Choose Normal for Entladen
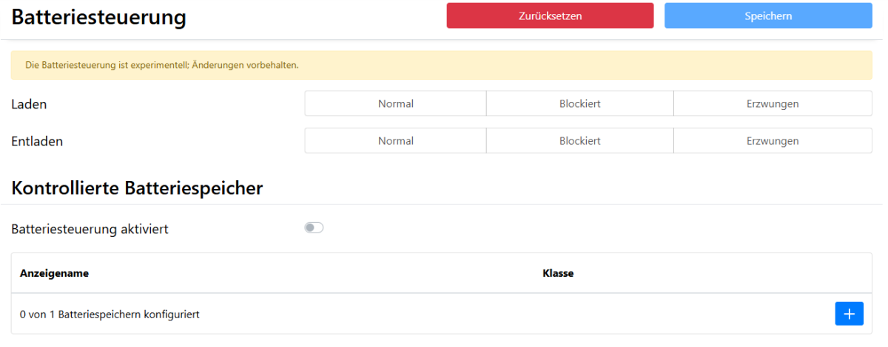Viewport: 888px width, 347px height. point(395,140)
